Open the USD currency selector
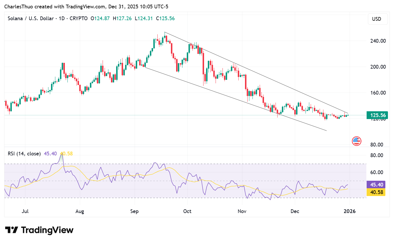394x243 pixels. tap(376, 19)
